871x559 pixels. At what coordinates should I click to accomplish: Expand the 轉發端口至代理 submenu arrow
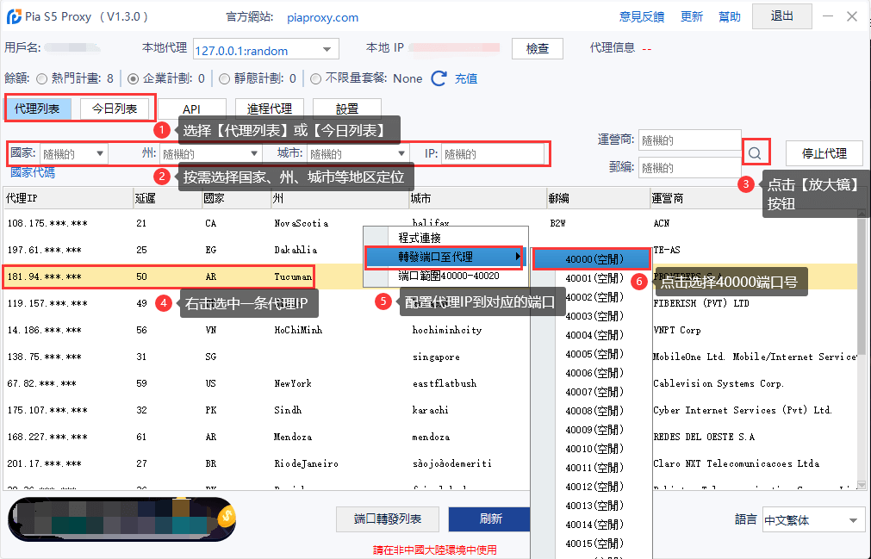(517, 257)
